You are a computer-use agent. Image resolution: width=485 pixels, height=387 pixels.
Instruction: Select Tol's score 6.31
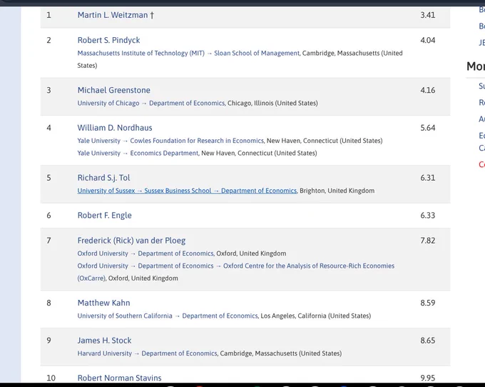point(427,178)
